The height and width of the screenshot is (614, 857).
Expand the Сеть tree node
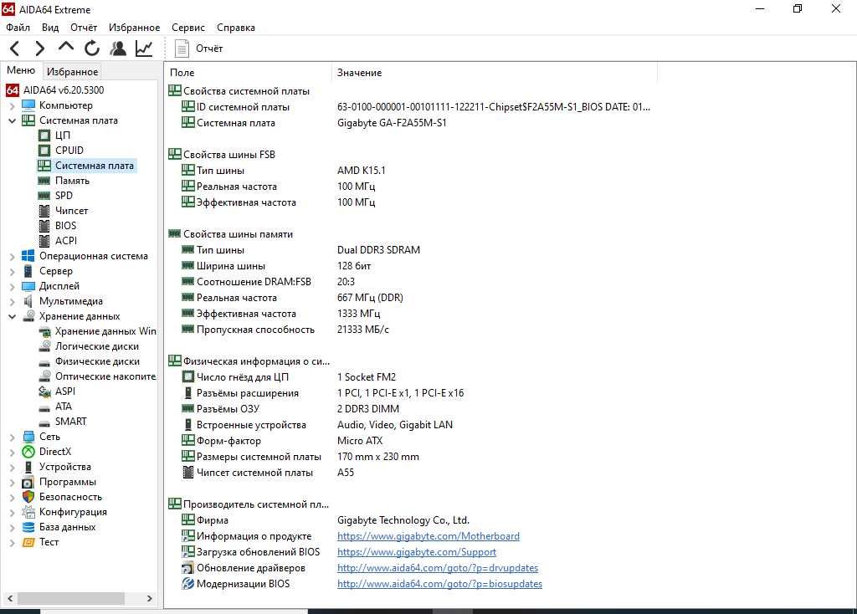tap(12, 437)
